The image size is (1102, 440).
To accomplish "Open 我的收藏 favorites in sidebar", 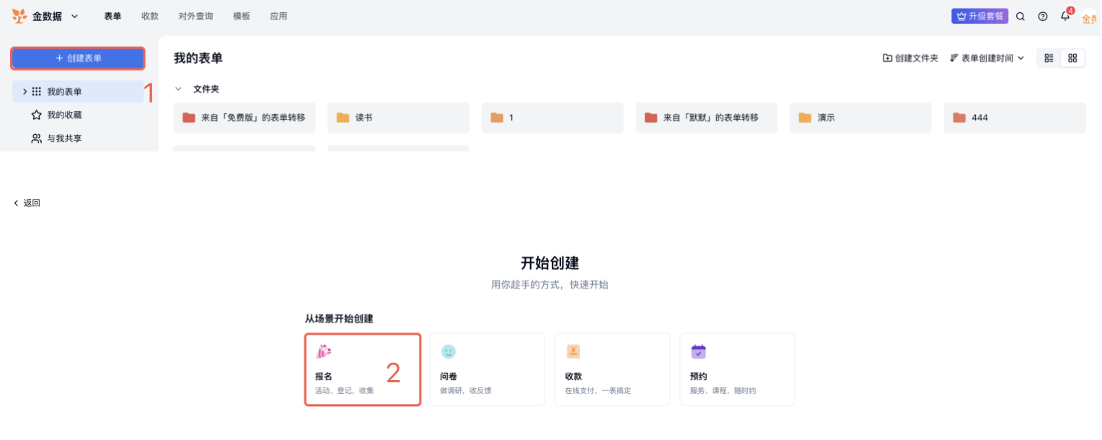I will 64,115.
